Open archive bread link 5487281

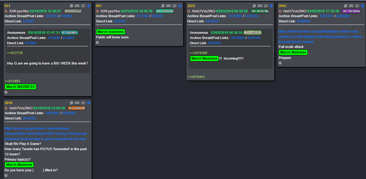coord(326,16)
